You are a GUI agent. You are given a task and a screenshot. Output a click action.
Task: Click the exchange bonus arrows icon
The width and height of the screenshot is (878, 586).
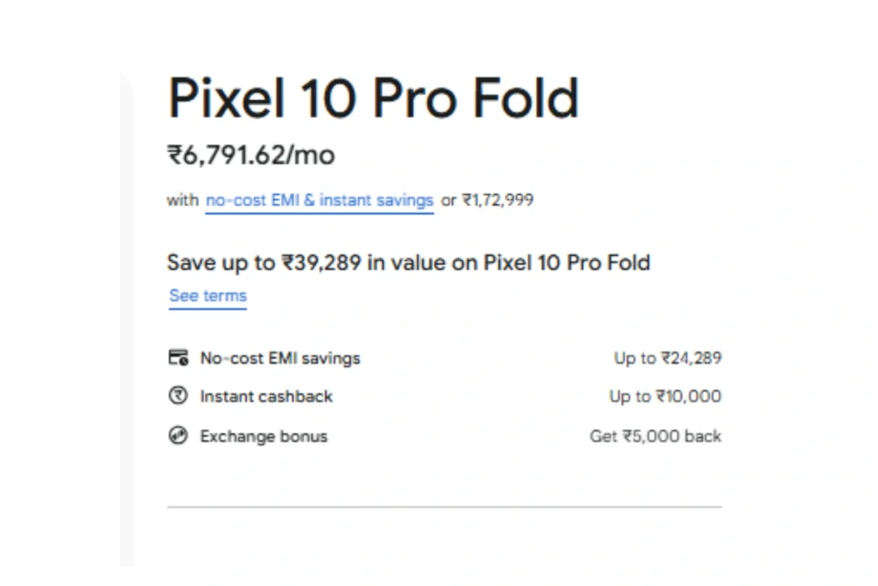[177, 436]
